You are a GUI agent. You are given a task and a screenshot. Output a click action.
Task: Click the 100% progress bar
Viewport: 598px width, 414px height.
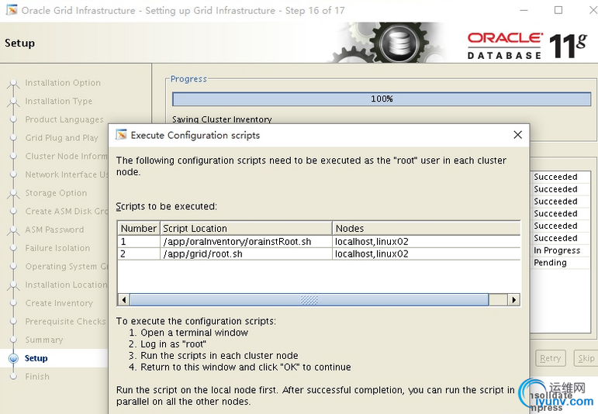(x=382, y=98)
